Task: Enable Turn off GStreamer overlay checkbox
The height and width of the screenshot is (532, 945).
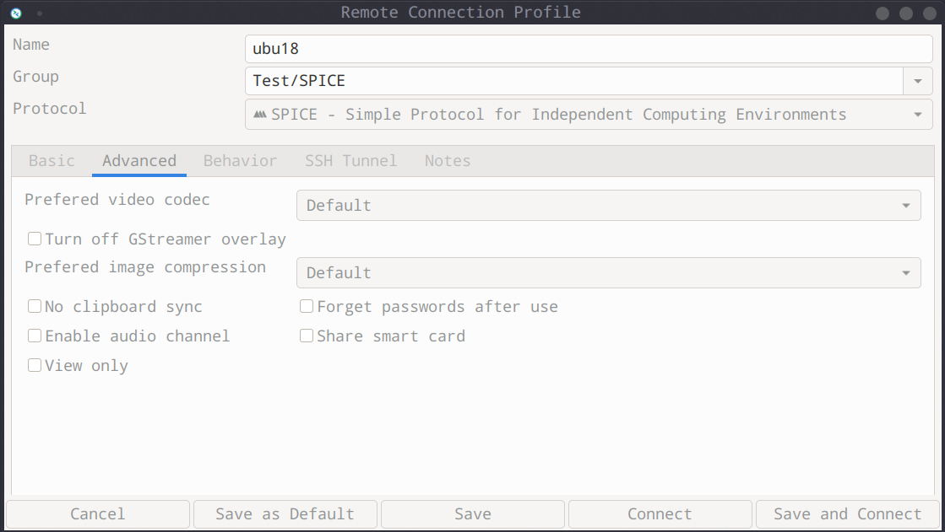Action: tap(35, 239)
